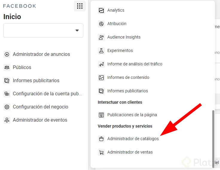220x170 pixels.
Task: Click the Públicos people icon
Action: [7, 68]
